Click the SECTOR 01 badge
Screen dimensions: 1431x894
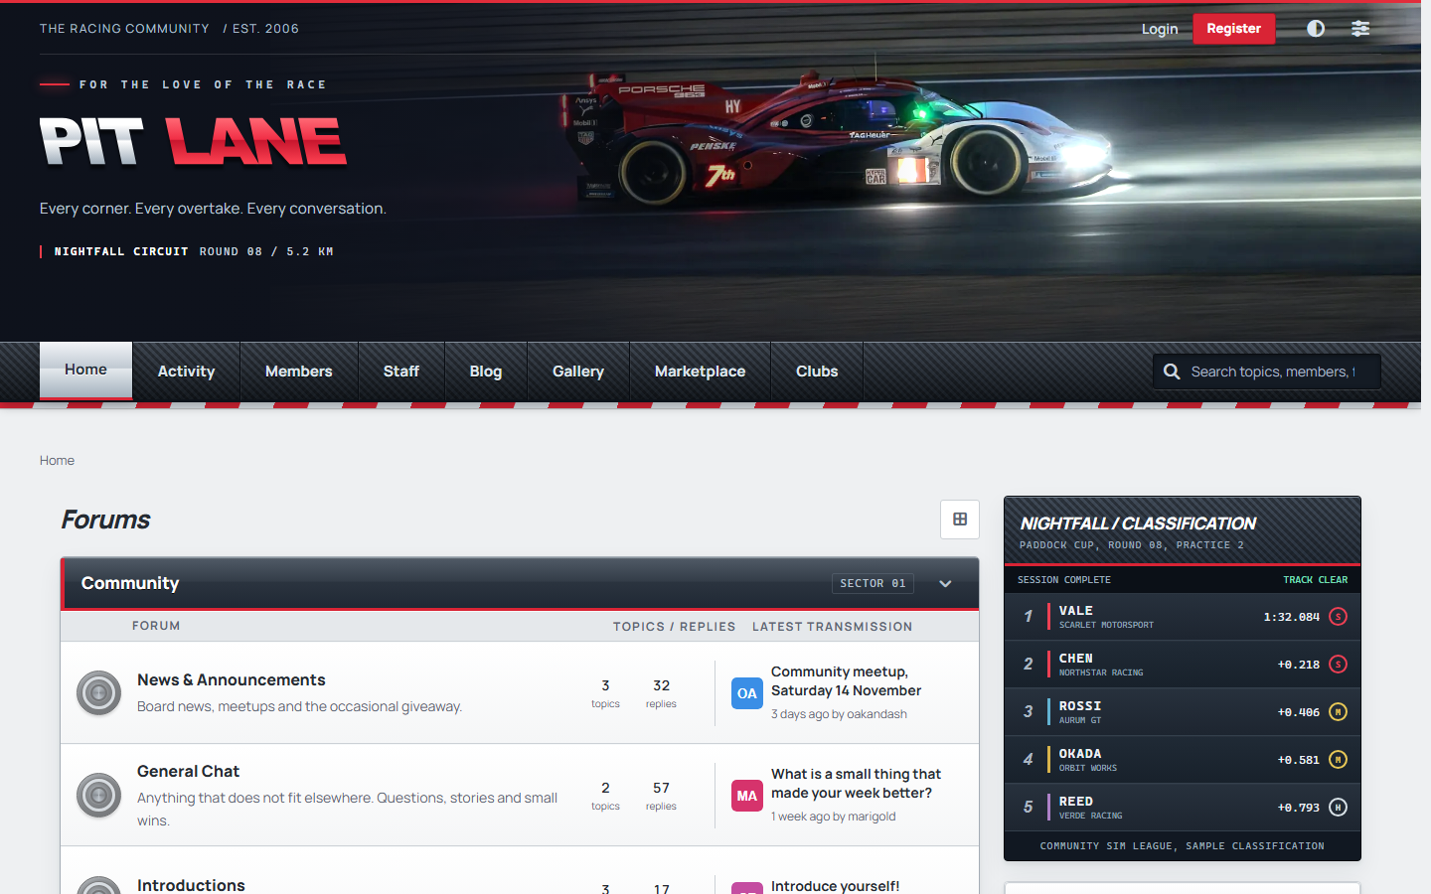(x=873, y=583)
